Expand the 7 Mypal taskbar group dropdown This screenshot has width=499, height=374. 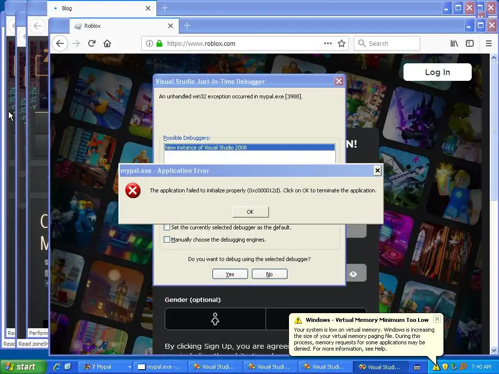pyautogui.click(x=130, y=367)
